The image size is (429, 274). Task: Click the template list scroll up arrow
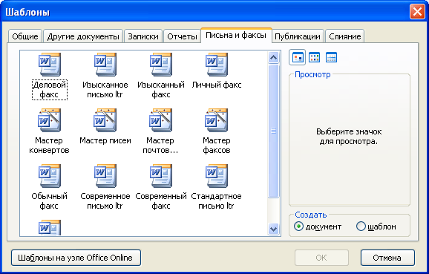pos(274,57)
